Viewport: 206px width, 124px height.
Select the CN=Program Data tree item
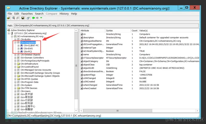30,82
